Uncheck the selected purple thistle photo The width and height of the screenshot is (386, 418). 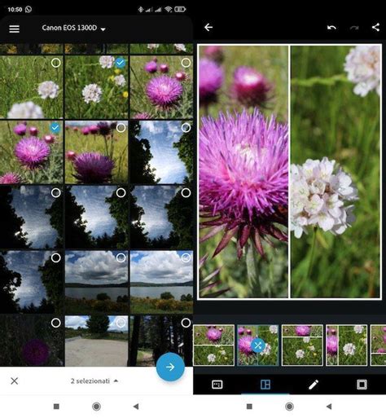pos(55,128)
